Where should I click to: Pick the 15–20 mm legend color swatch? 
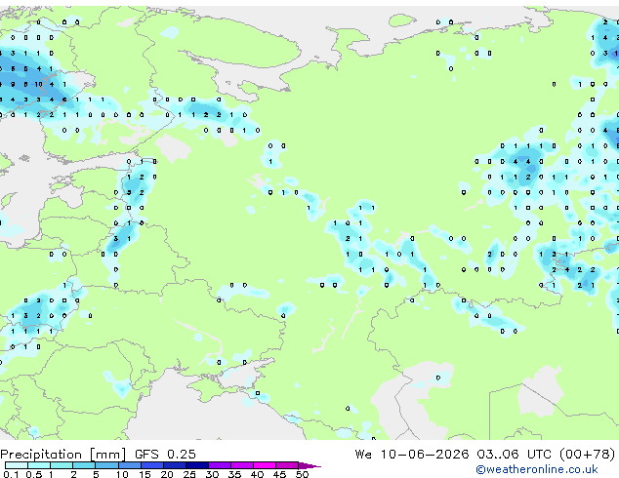(x=152, y=465)
